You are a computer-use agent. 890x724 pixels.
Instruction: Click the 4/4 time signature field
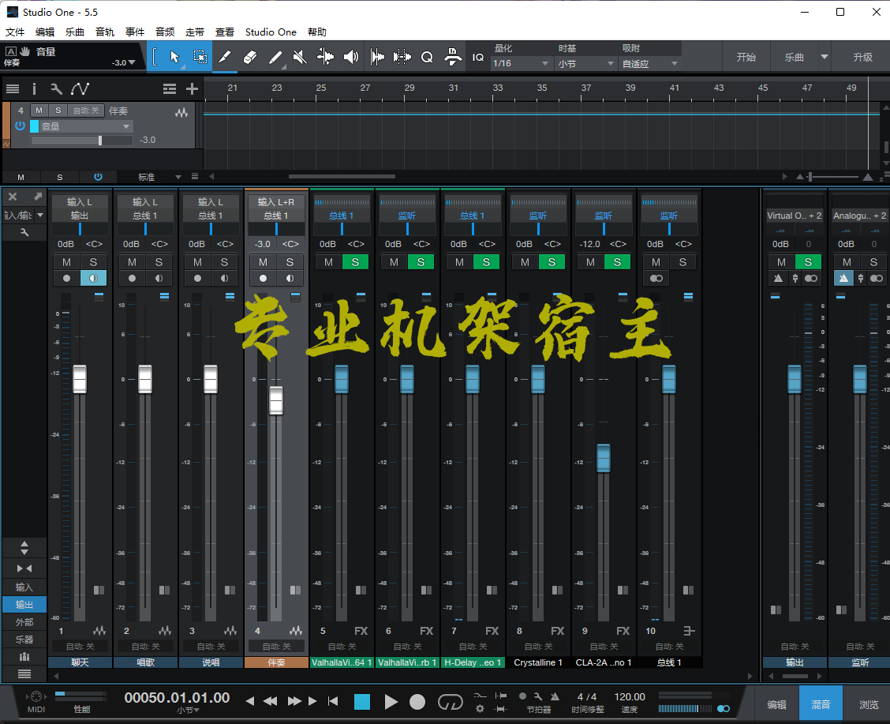[587, 696]
